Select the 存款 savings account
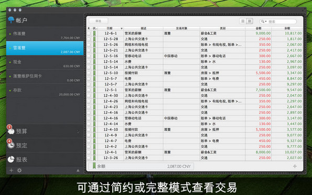 [x=45, y=91]
